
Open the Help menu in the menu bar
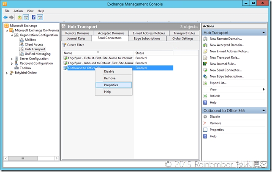coord(41,11)
